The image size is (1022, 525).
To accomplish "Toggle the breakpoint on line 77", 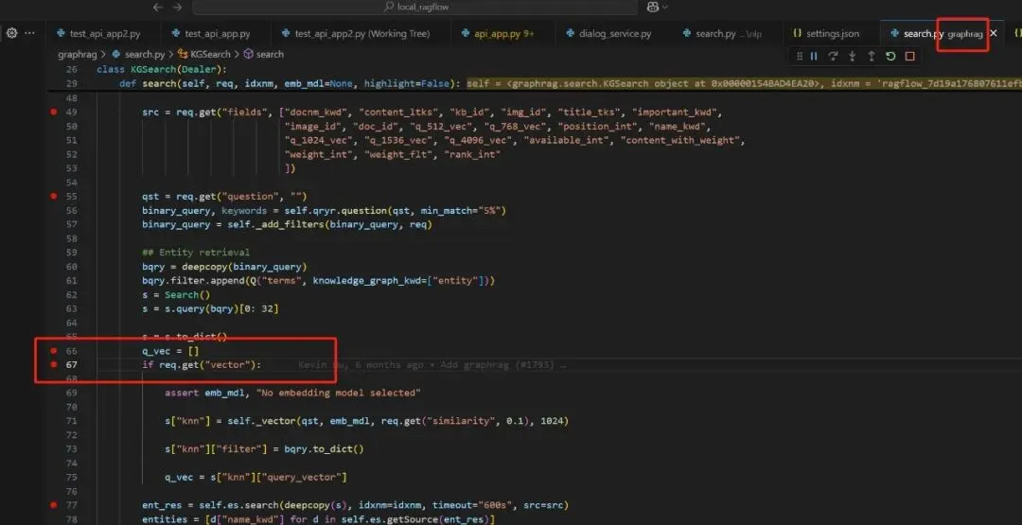I will [53, 505].
